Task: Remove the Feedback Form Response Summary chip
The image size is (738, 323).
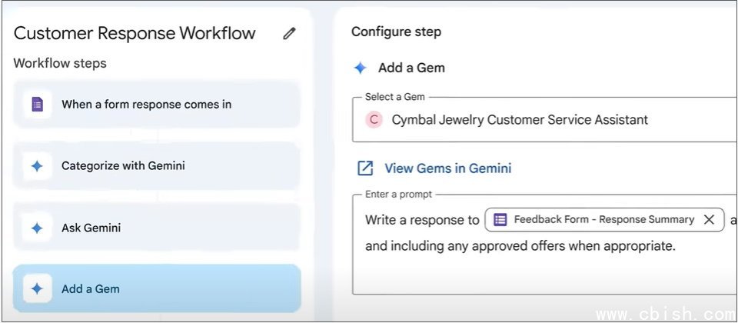Action: tap(709, 220)
